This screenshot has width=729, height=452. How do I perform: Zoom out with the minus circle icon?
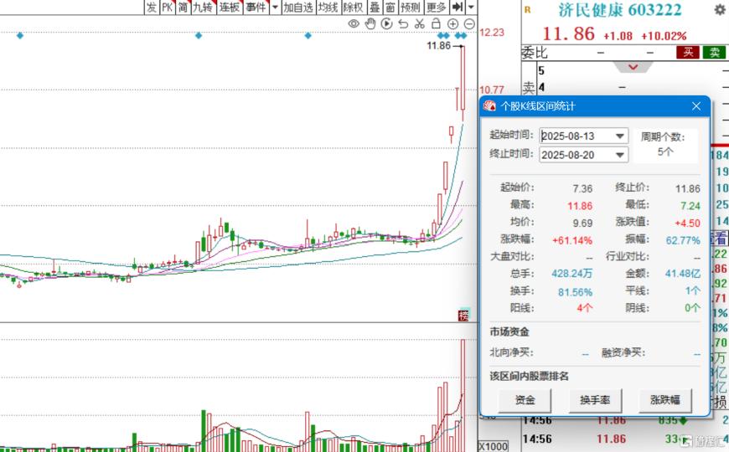[x=468, y=23]
